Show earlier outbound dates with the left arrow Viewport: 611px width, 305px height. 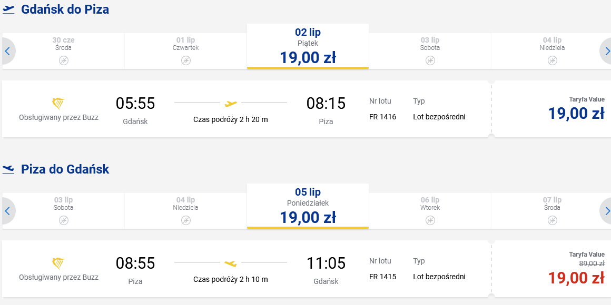tap(8, 51)
